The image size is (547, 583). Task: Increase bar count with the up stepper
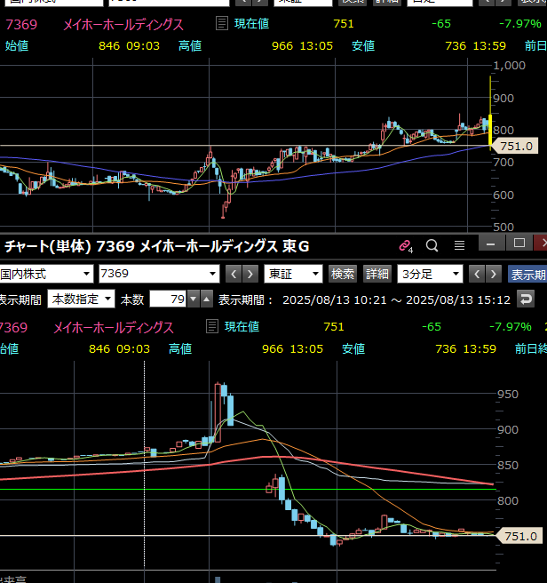(x=207, y=299)
